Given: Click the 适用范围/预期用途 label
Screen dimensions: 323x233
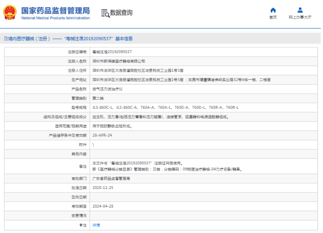Looking at the screenshot, I should pos(70,126).
